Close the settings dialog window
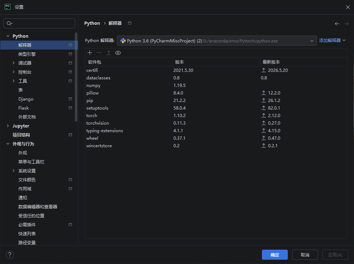 [x=348, y=7]
